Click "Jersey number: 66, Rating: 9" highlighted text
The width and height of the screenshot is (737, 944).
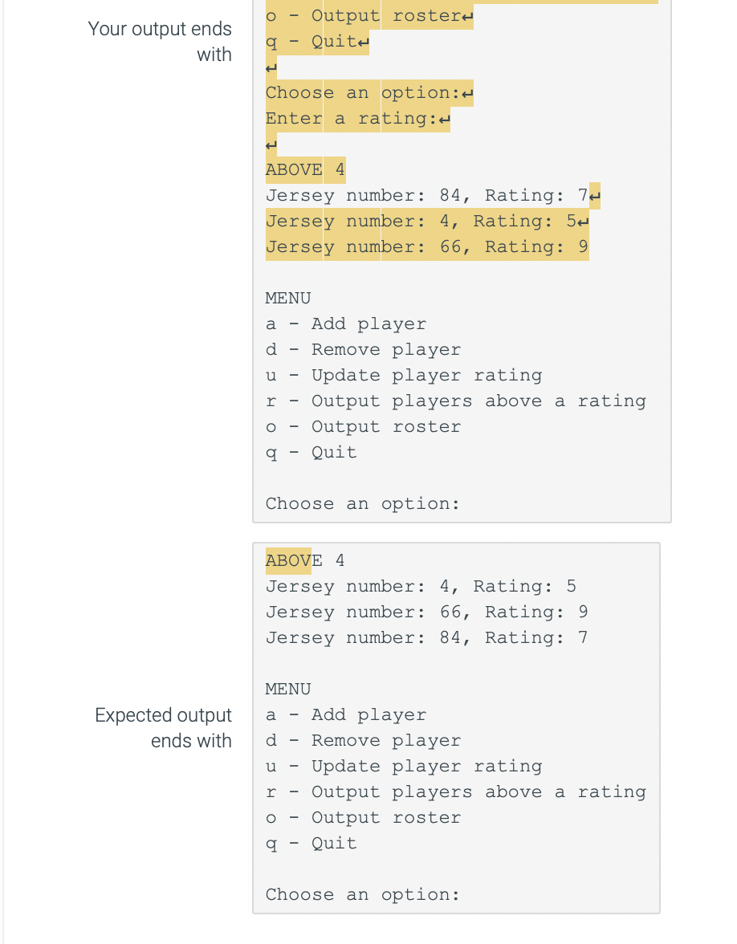point(426,246)
